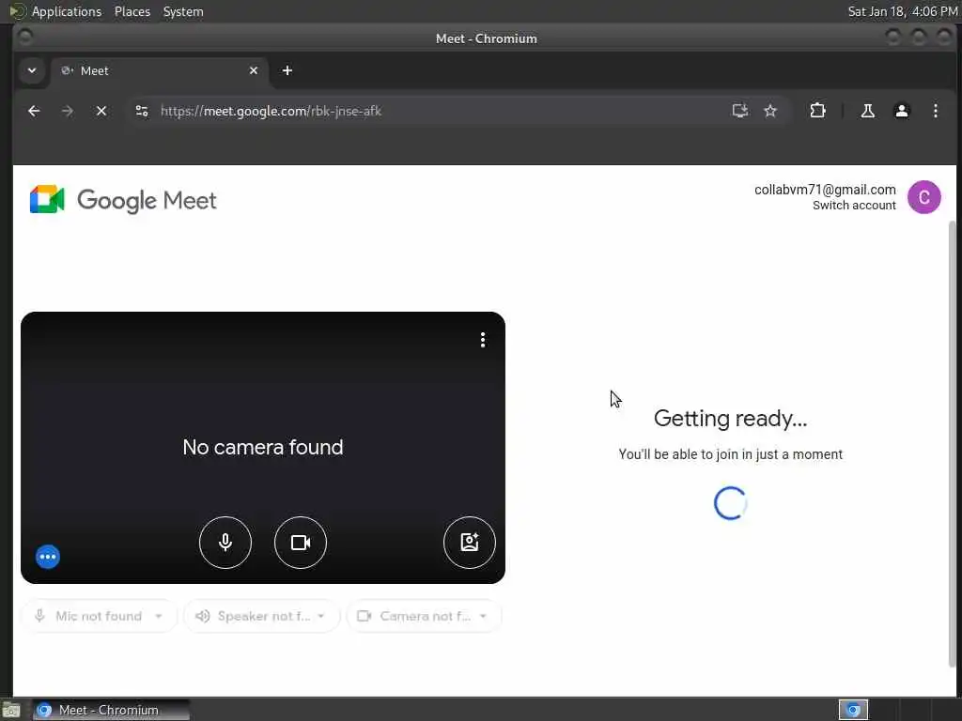Click Switch account link

click(x=854, y=206)
